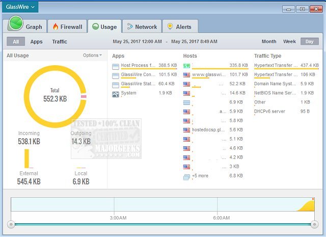
Task: Switch time range to Month
Action: pos(269,41)
